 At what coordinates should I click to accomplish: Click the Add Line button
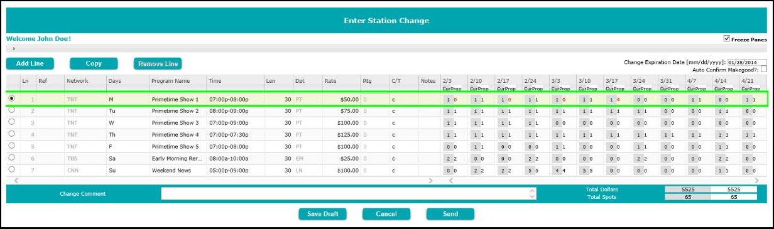pyautogui.click(x=30, y=63)
